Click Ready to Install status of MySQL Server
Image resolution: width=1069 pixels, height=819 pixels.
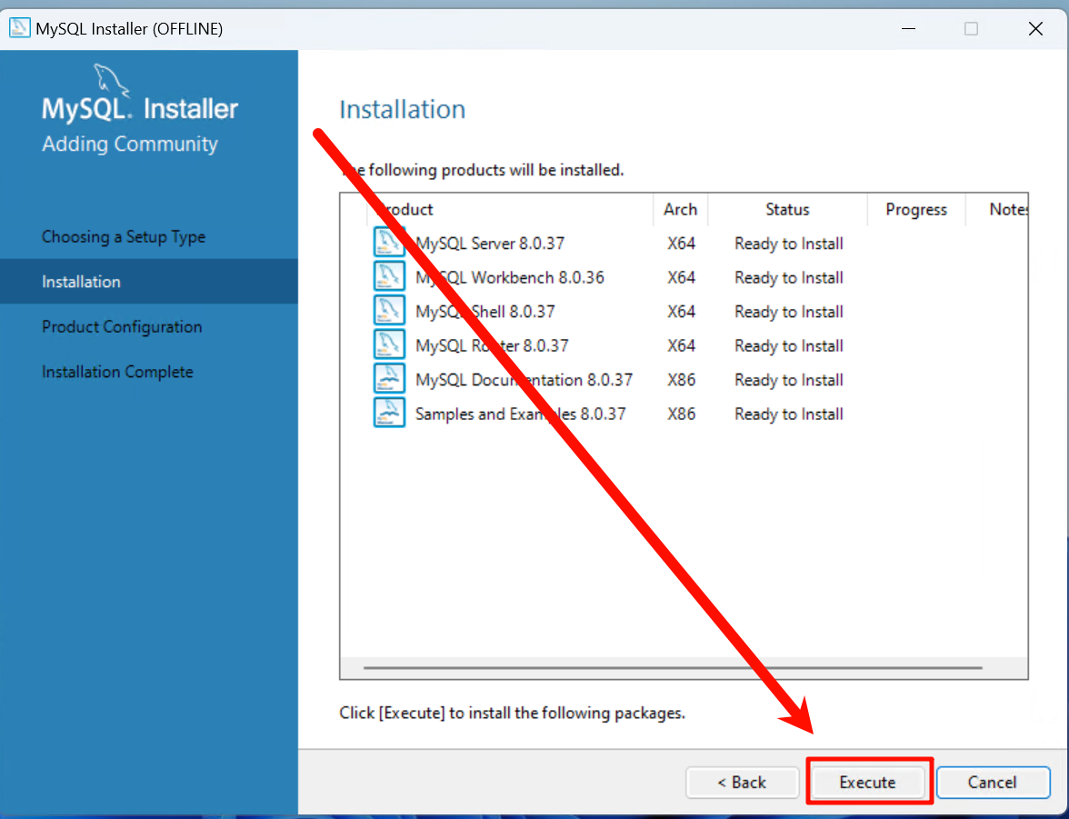click(789, 244)
